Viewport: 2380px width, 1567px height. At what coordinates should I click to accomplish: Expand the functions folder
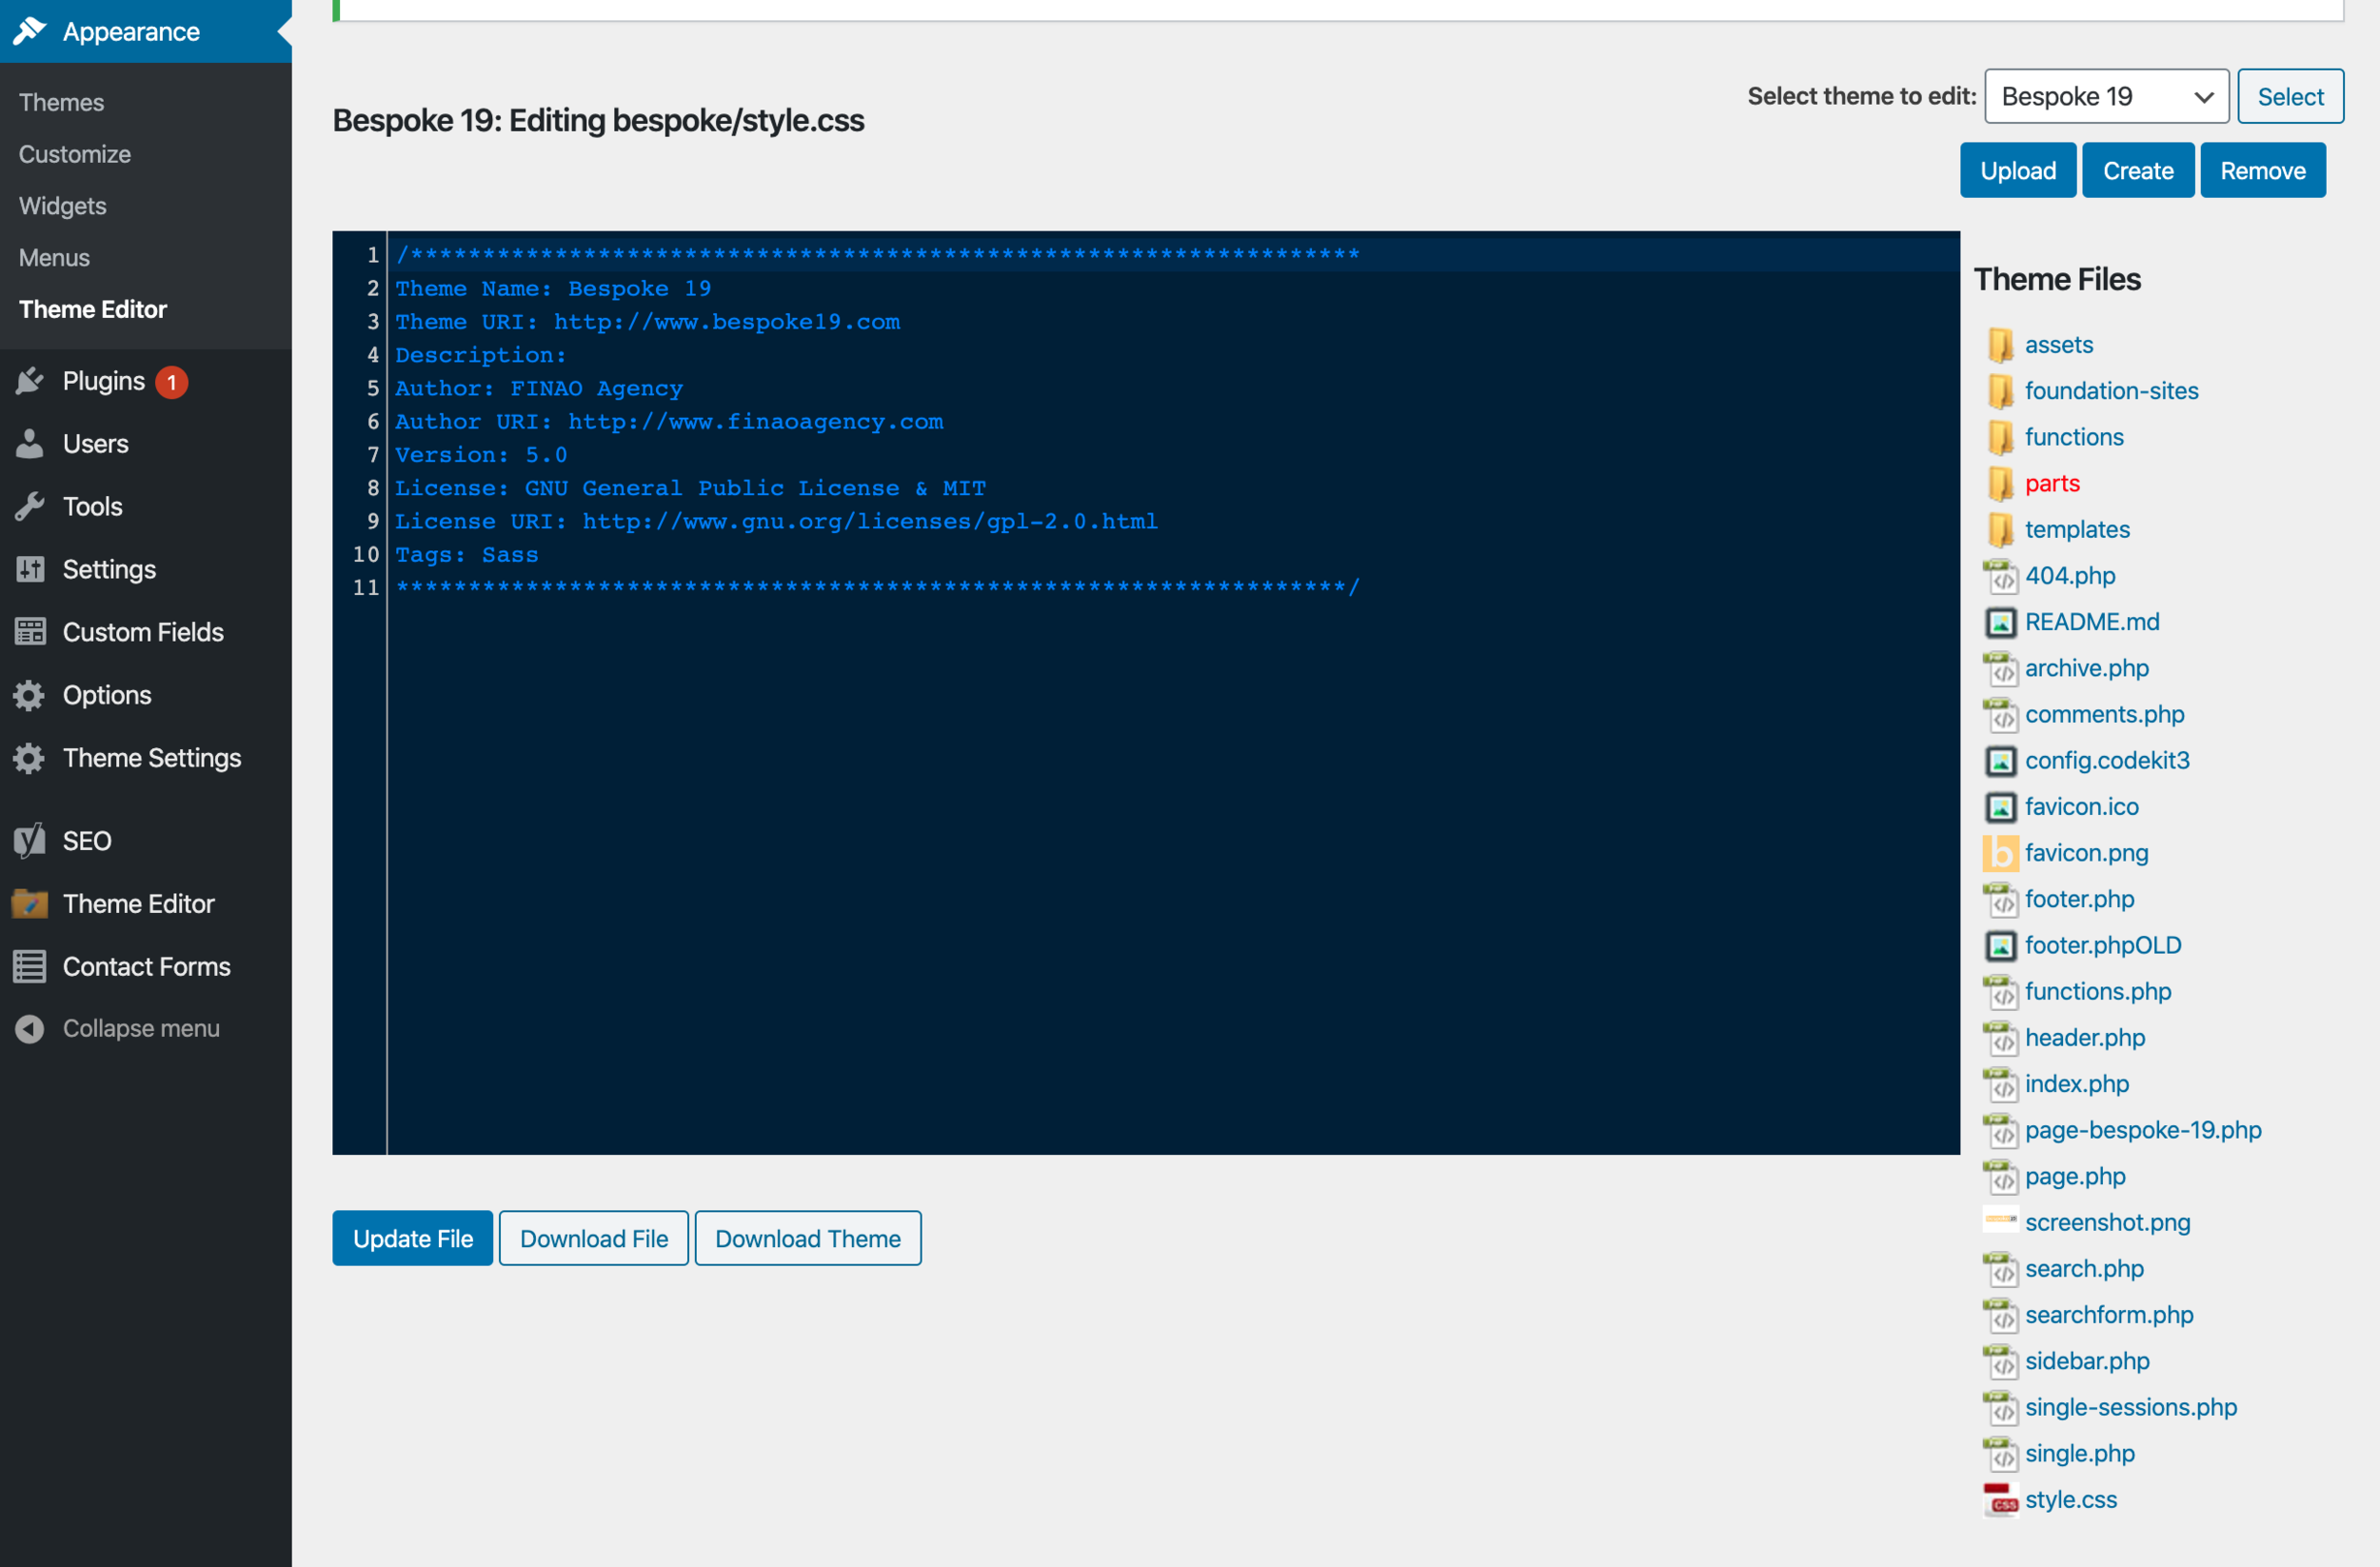pos(2074,437)
